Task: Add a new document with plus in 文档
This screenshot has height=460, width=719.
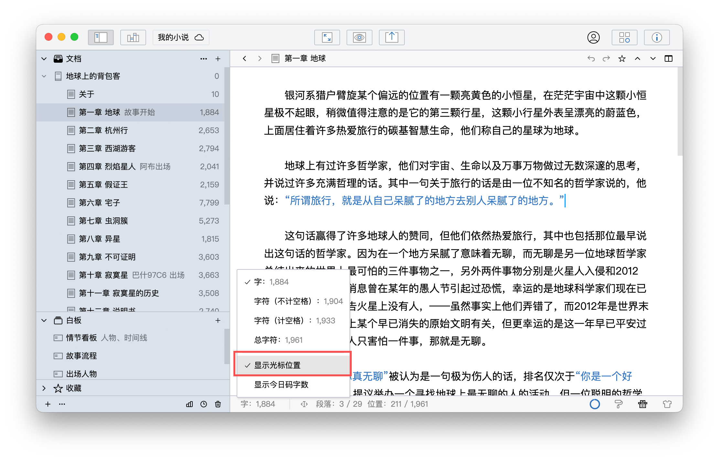Action: pyautogui.click(x=218, y=59)
